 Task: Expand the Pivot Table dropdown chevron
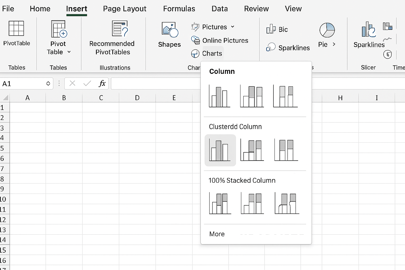[69, 52]
